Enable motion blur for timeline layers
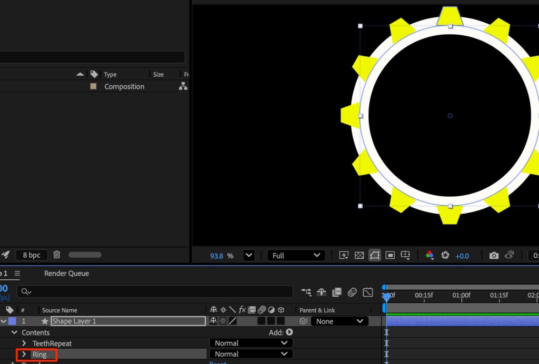This screenshot has width=539, height=364. click(352, 292)
